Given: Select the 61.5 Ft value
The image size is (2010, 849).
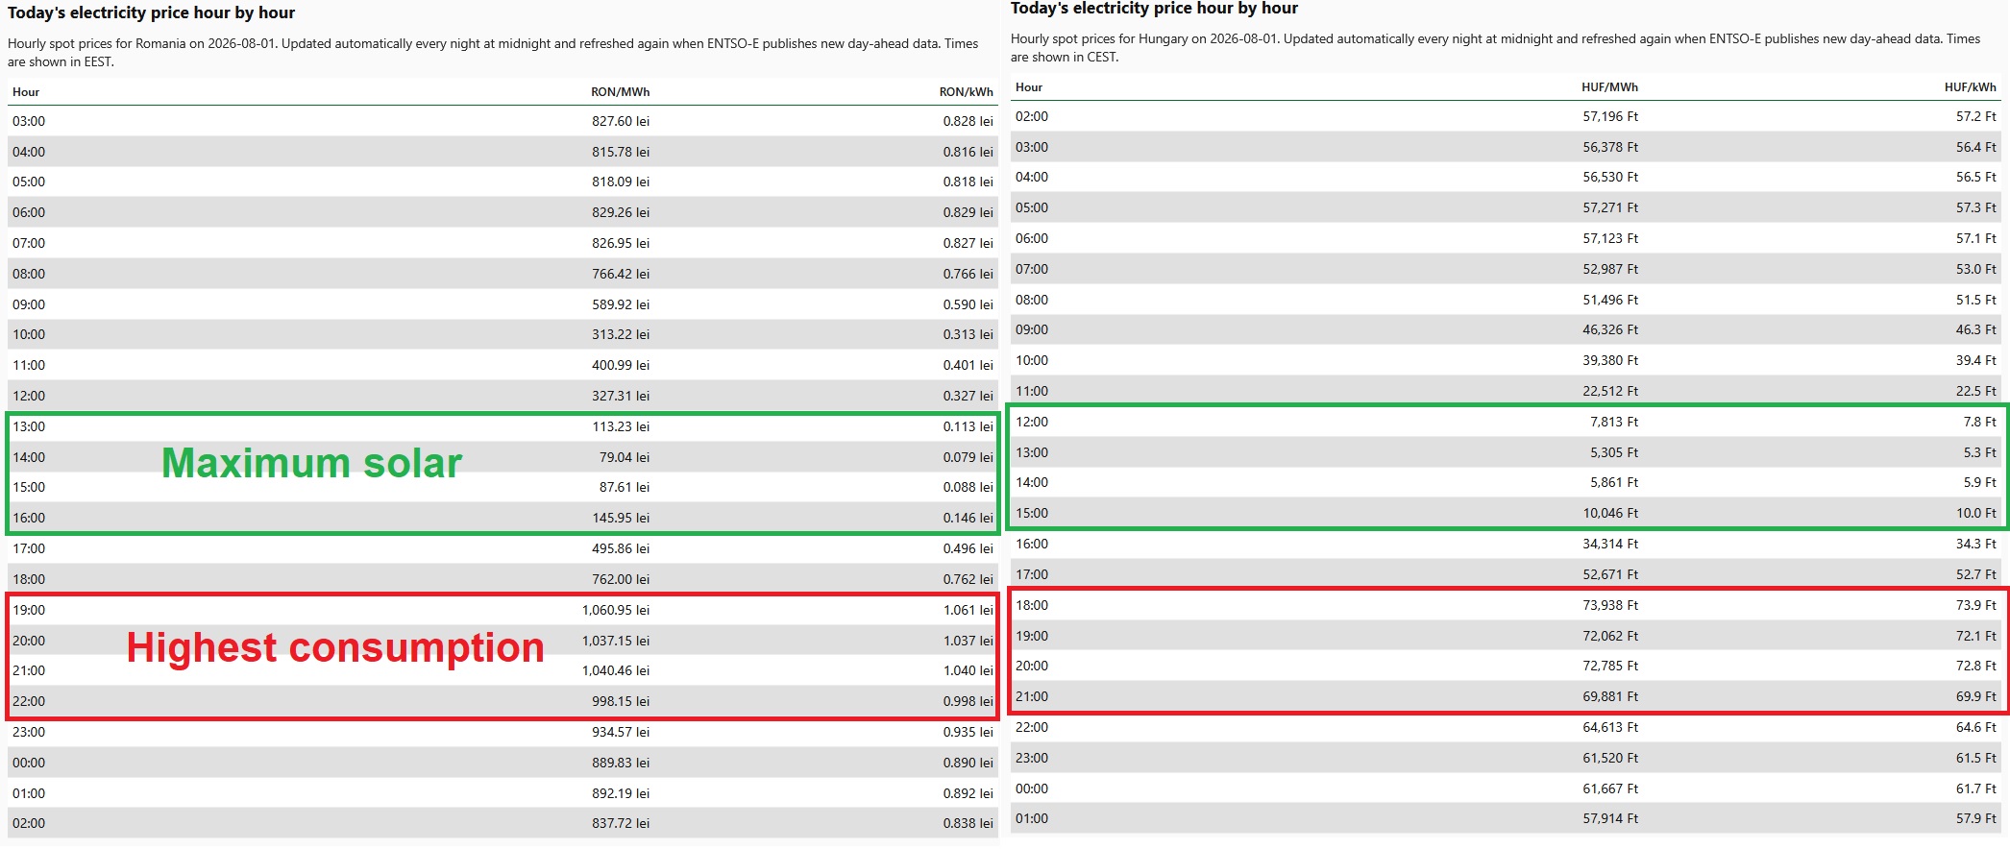Looking at the screenshot, I should (1976, 758).
